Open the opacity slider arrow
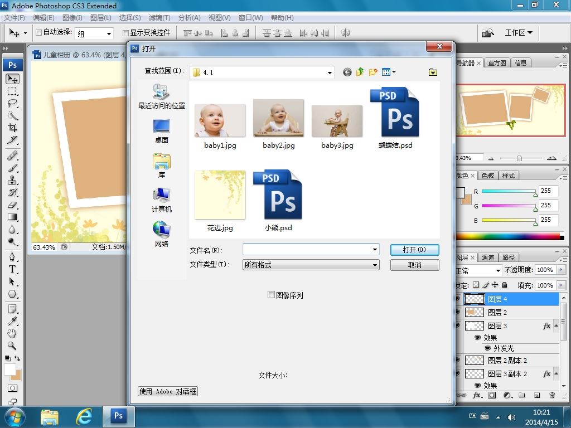 pyautogui.click(x=561, y=270)
